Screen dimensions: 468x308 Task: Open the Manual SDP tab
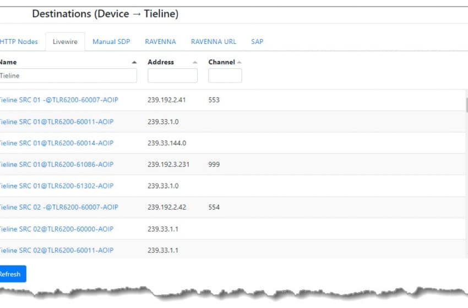(x=111, y=42)
